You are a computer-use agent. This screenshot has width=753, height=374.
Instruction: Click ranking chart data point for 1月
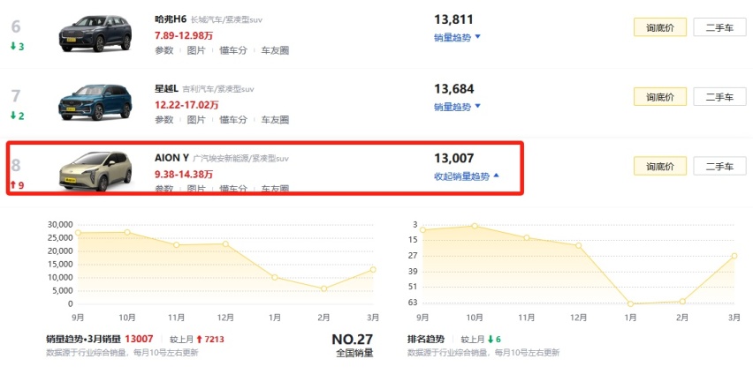click(x=630, y=303)
